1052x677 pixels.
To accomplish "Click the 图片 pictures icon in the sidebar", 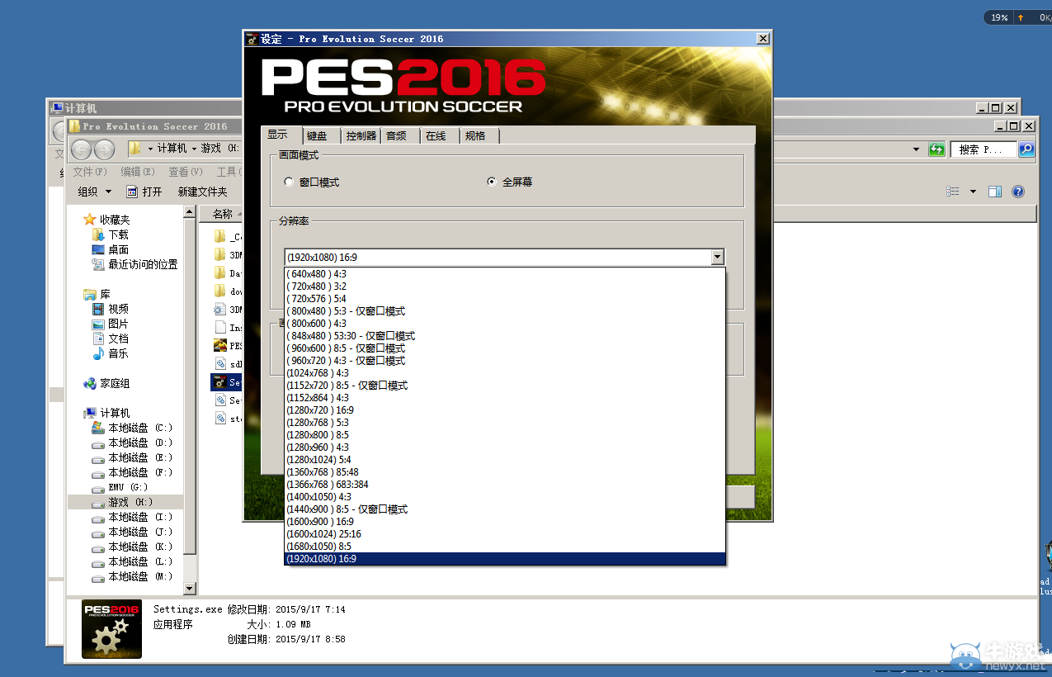I will point(98,324).
